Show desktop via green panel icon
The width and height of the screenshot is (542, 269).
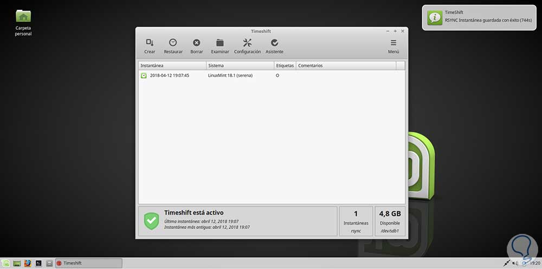pos(17,263)
